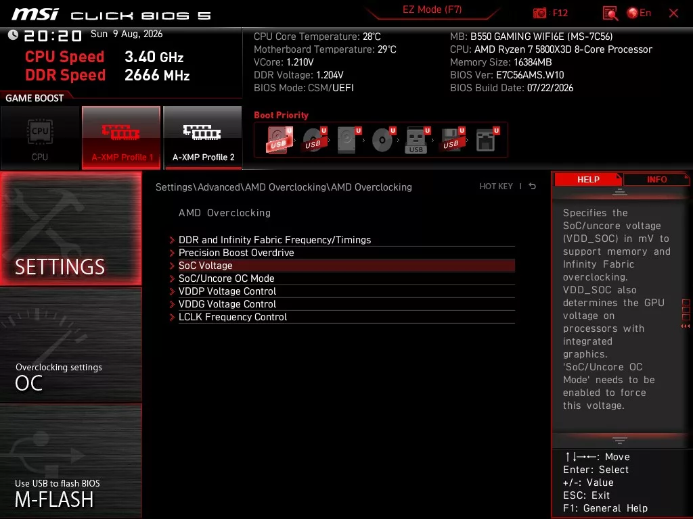Expand LCLK Frequency Control submenu

pos(342,316)
